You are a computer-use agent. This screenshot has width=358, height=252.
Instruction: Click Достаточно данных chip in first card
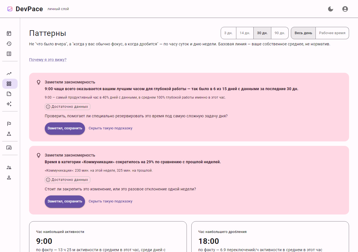pos(67,107)
